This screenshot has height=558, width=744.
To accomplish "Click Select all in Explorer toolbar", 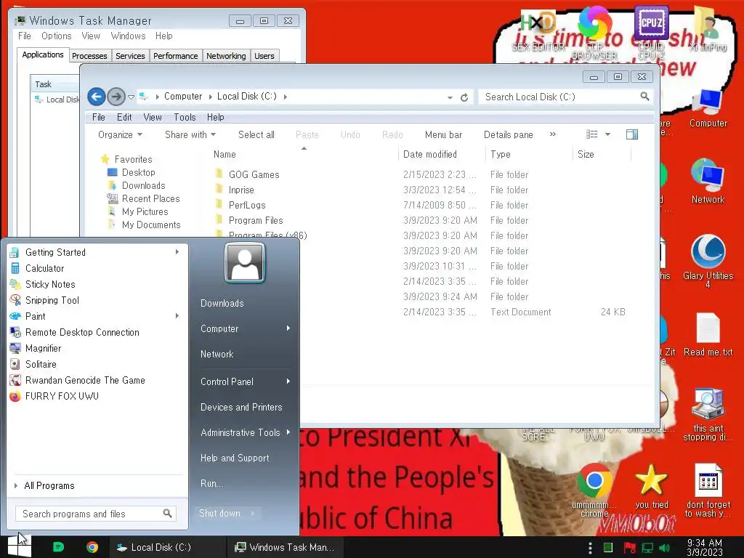I will pyautogui.click(x=256, y=134).
